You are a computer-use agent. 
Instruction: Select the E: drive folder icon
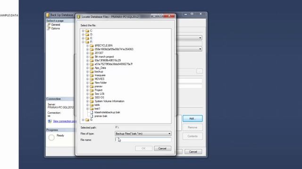coord(87,38)
